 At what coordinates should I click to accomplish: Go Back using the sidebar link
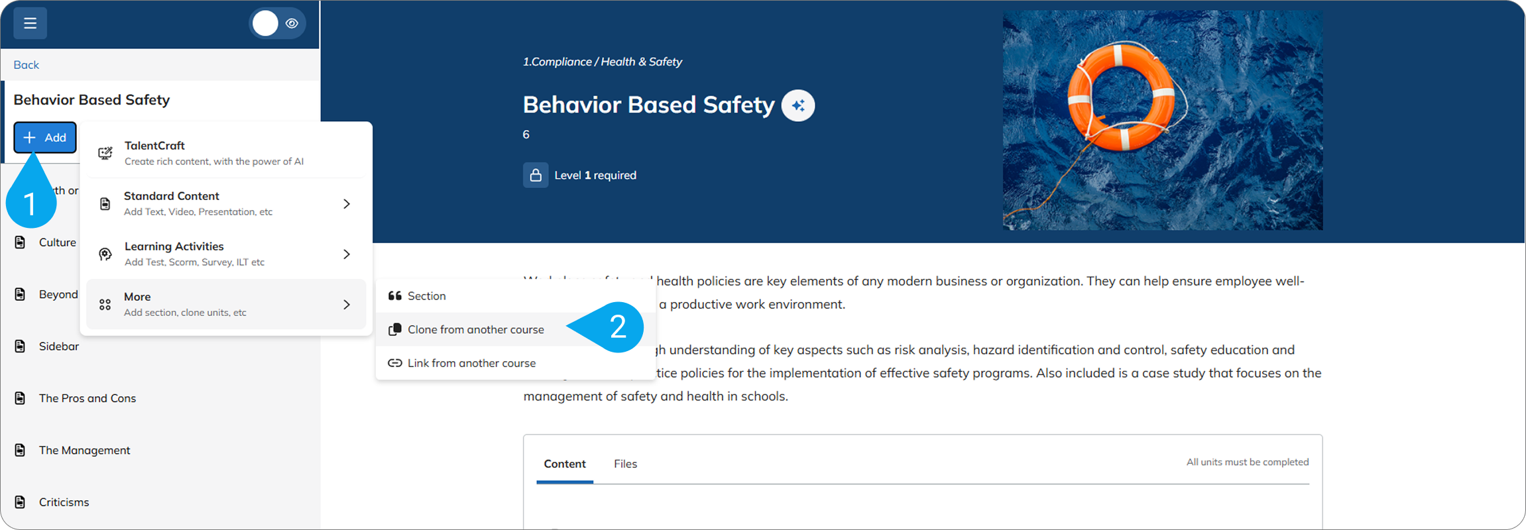[27, 65]
